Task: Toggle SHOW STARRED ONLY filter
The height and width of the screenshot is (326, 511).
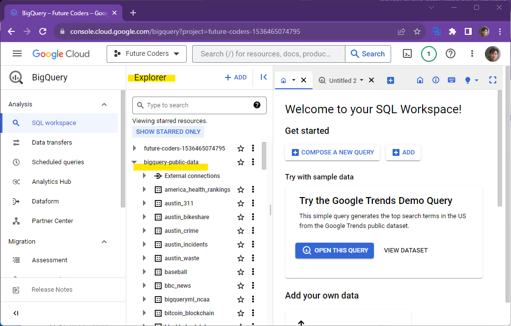Action: 168,131
